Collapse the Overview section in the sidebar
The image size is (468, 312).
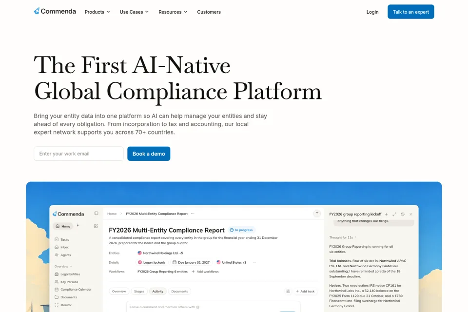coord(63,266)
